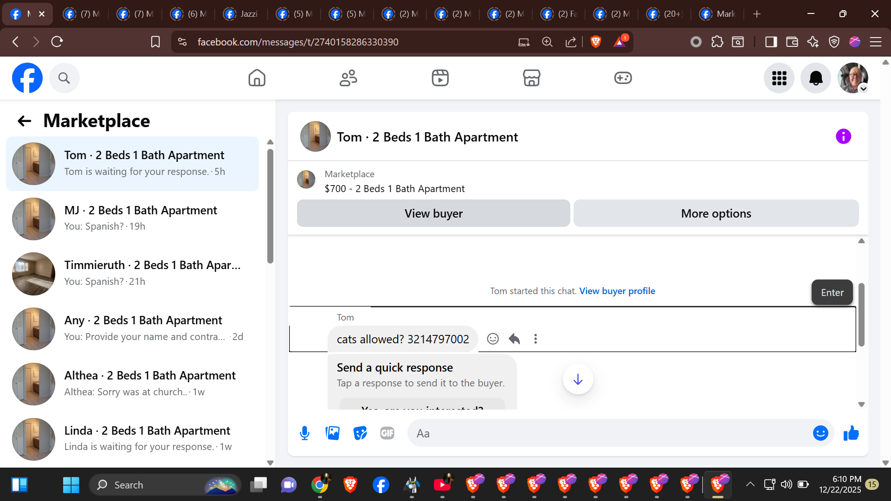The height and width of the screenshot is (501, 891).
Task: Open more options for Tom's message
Action: coord(536,339)
